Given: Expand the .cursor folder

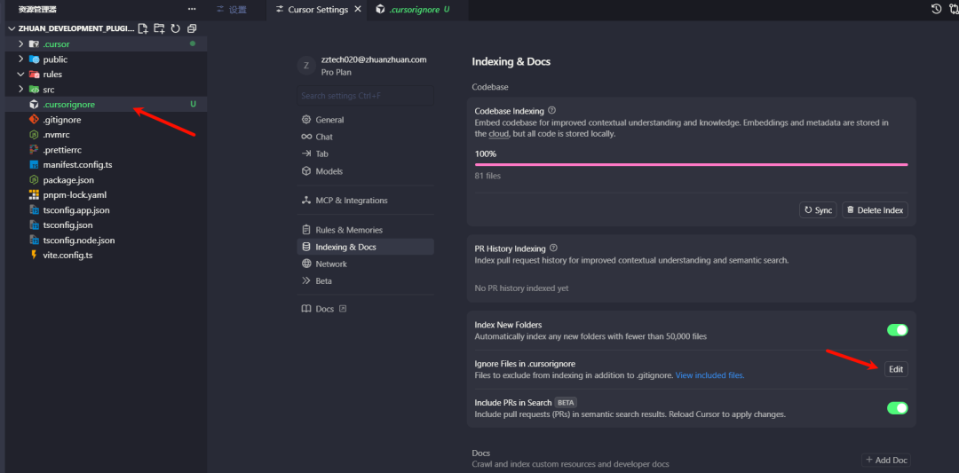Looking at the screenshot, I should coord(21,43).
